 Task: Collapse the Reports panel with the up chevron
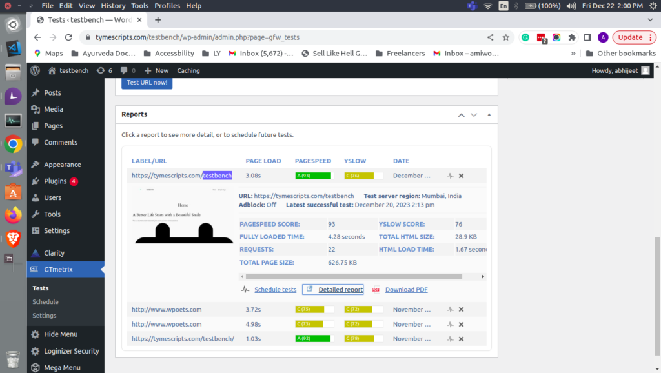[x=461, y=114]
